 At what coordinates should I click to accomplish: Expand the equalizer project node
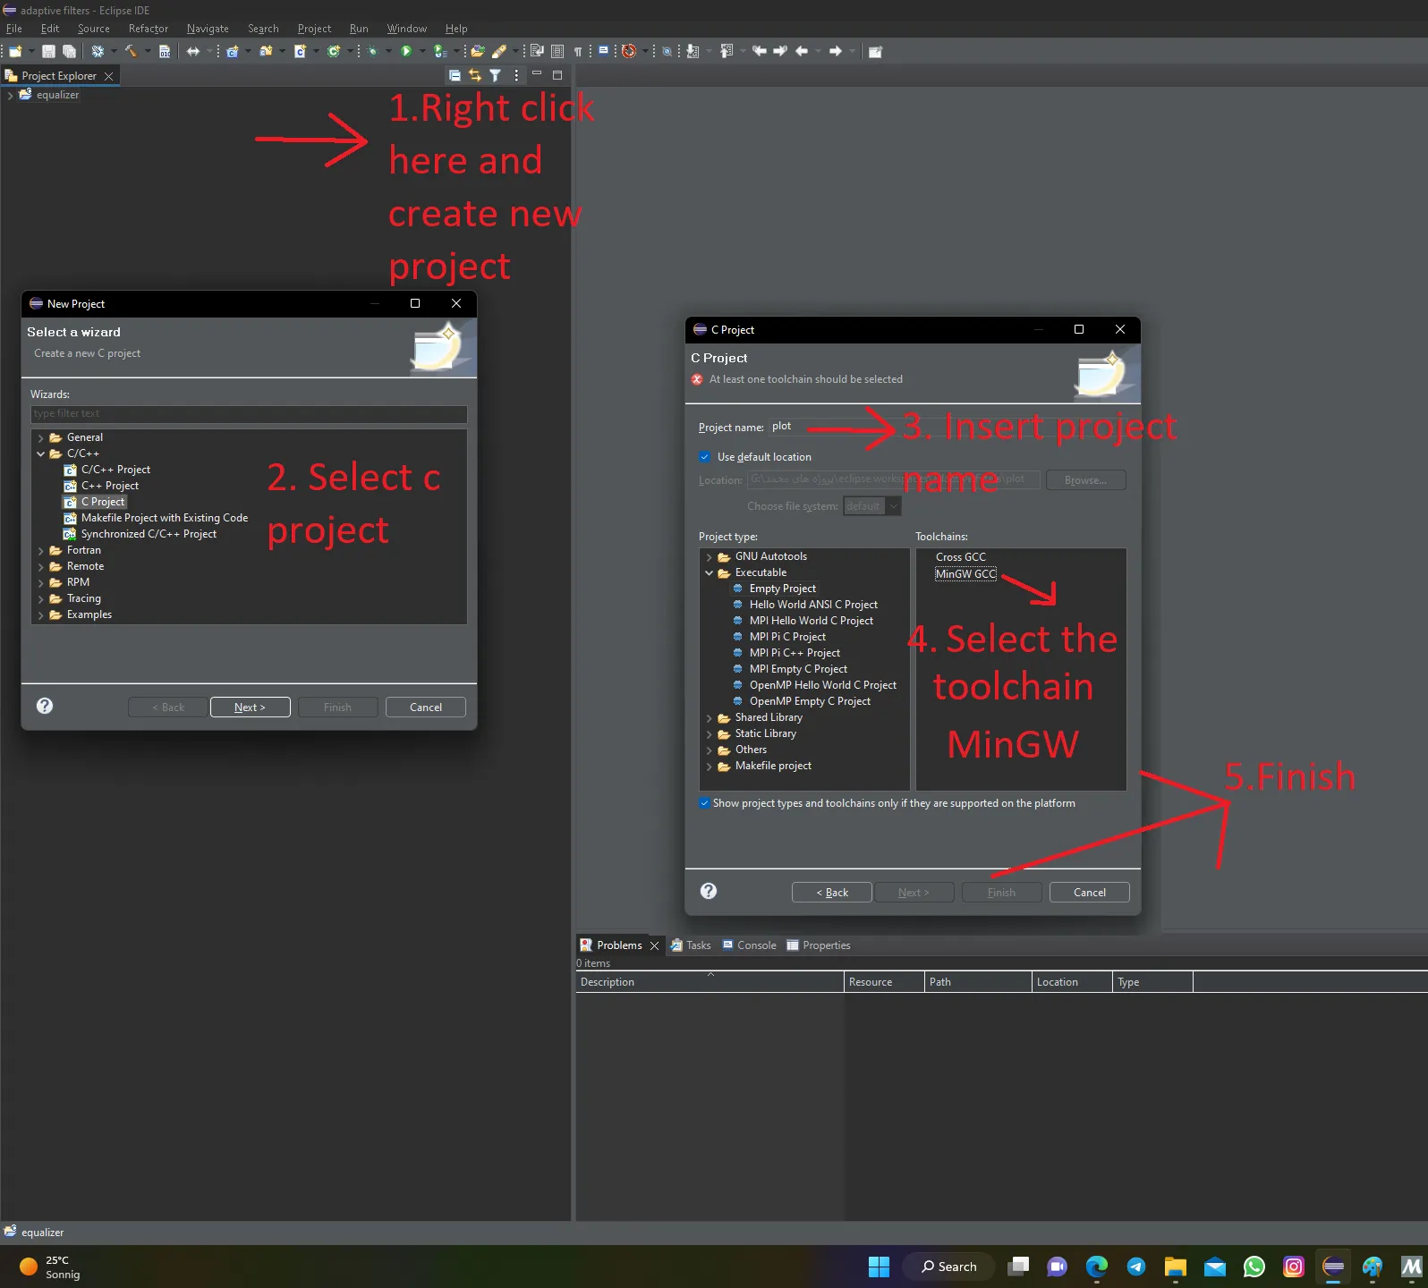[x=10, y=95]
